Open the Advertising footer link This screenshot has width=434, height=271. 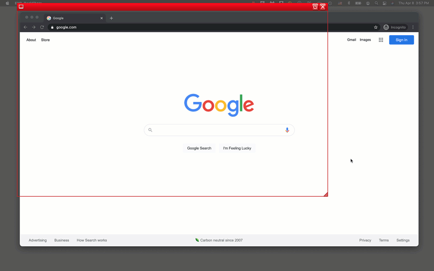(38, 240)
